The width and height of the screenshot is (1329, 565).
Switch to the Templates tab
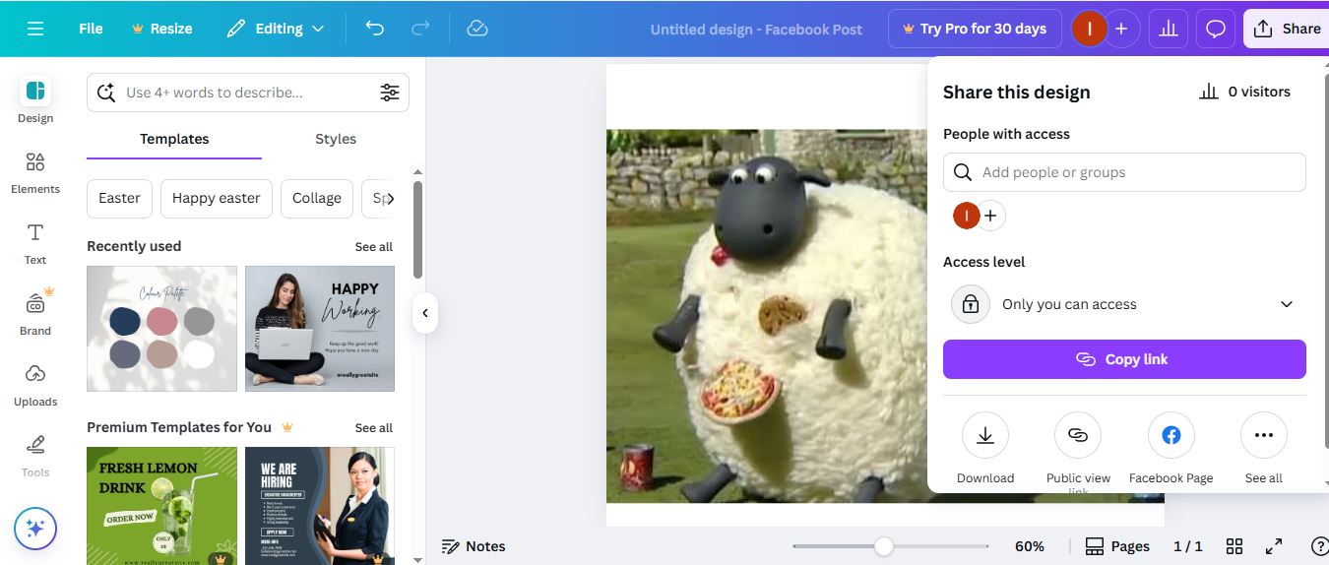pos(174,139)
